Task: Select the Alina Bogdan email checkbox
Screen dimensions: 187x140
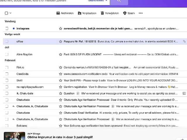Action: pos(7,55)
